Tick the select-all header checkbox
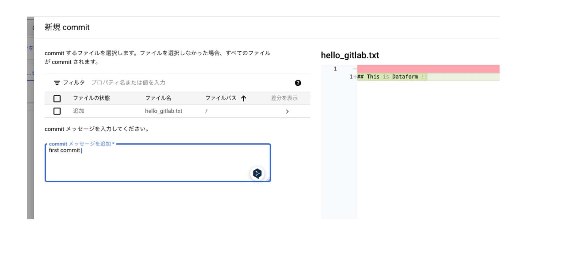This screenshot has width=577, height=254. pyautogui.click(x=57, y=99)
